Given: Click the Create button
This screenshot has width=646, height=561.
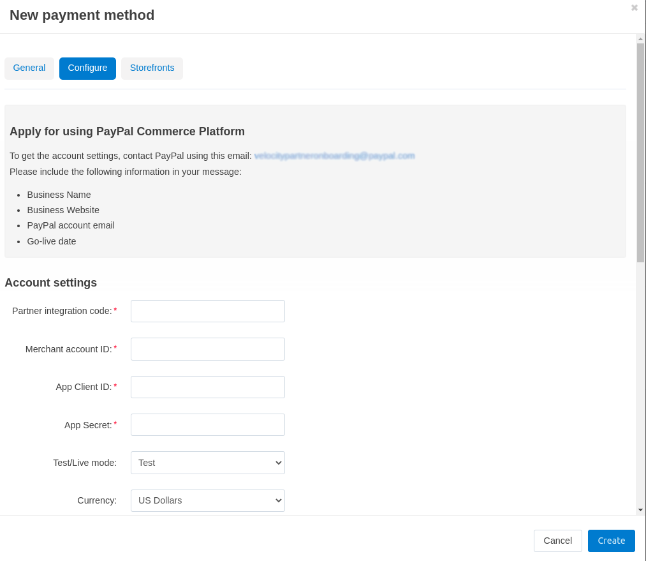Looking at the screenshot, I should point(611,541).
